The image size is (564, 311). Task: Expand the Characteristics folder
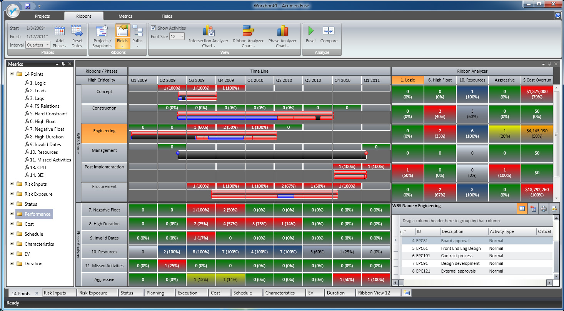(12, 244)
